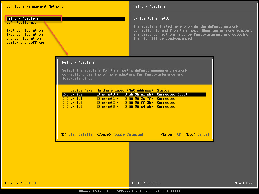Click the Select hint at bottom left
This screenshot has height=194, width=259.
tap(30, 183)
